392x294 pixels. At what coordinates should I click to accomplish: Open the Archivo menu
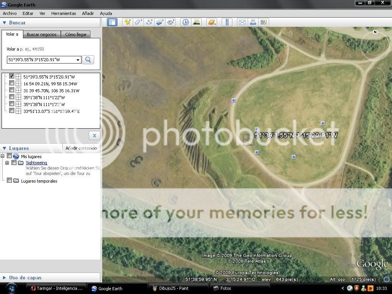(10, 13)
